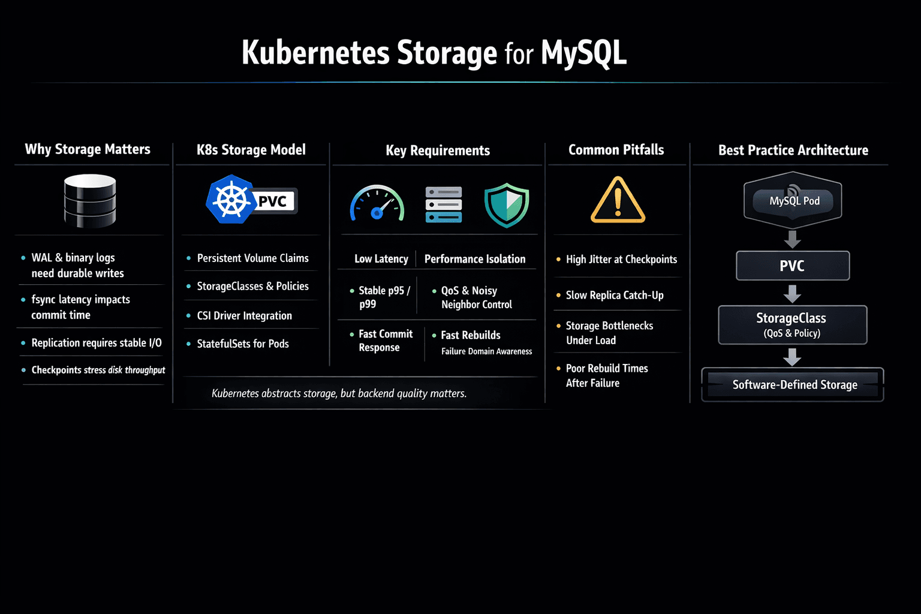Click the white PVC badge label
This screenshot has width=921, height=614.
[x=273, y=201]
